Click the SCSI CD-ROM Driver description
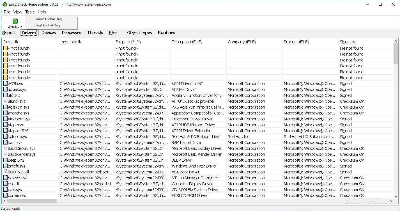The width and height of the screenshot is (400, 211). [190, 196]
